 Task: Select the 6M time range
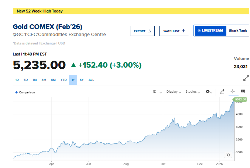53,80
